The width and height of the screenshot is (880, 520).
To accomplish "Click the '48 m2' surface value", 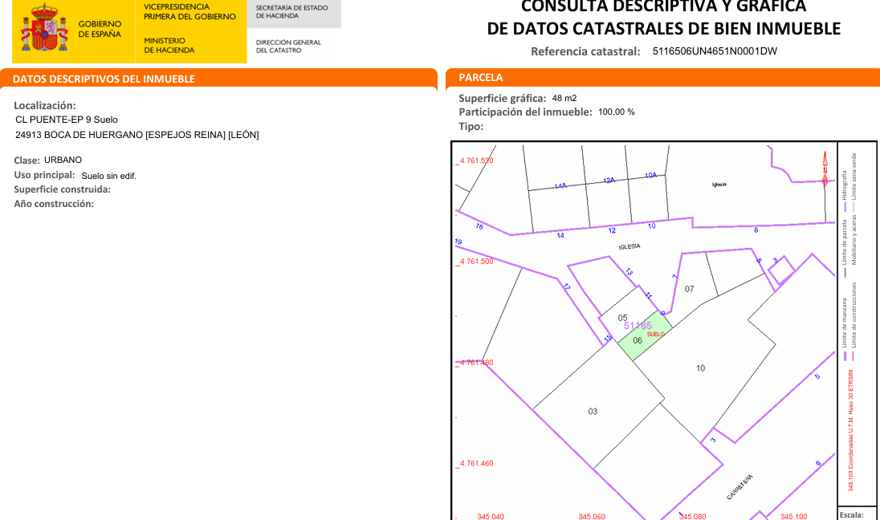I will 564,98.
